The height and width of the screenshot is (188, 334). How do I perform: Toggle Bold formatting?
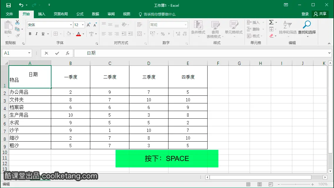click(x=30, y=34)
